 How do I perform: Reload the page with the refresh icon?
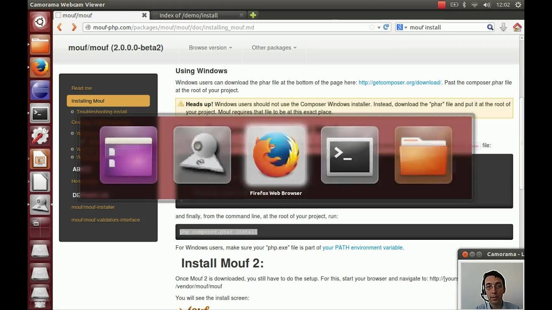point(386,27)
